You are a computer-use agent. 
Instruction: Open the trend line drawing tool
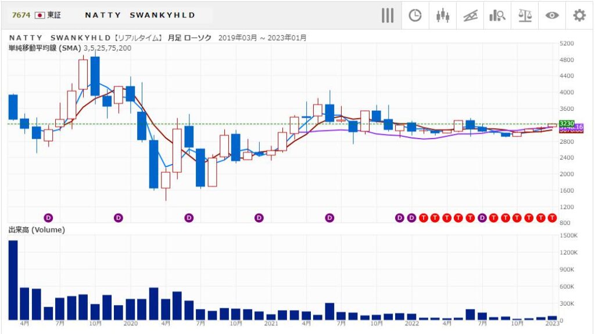(x=470, y=16)
